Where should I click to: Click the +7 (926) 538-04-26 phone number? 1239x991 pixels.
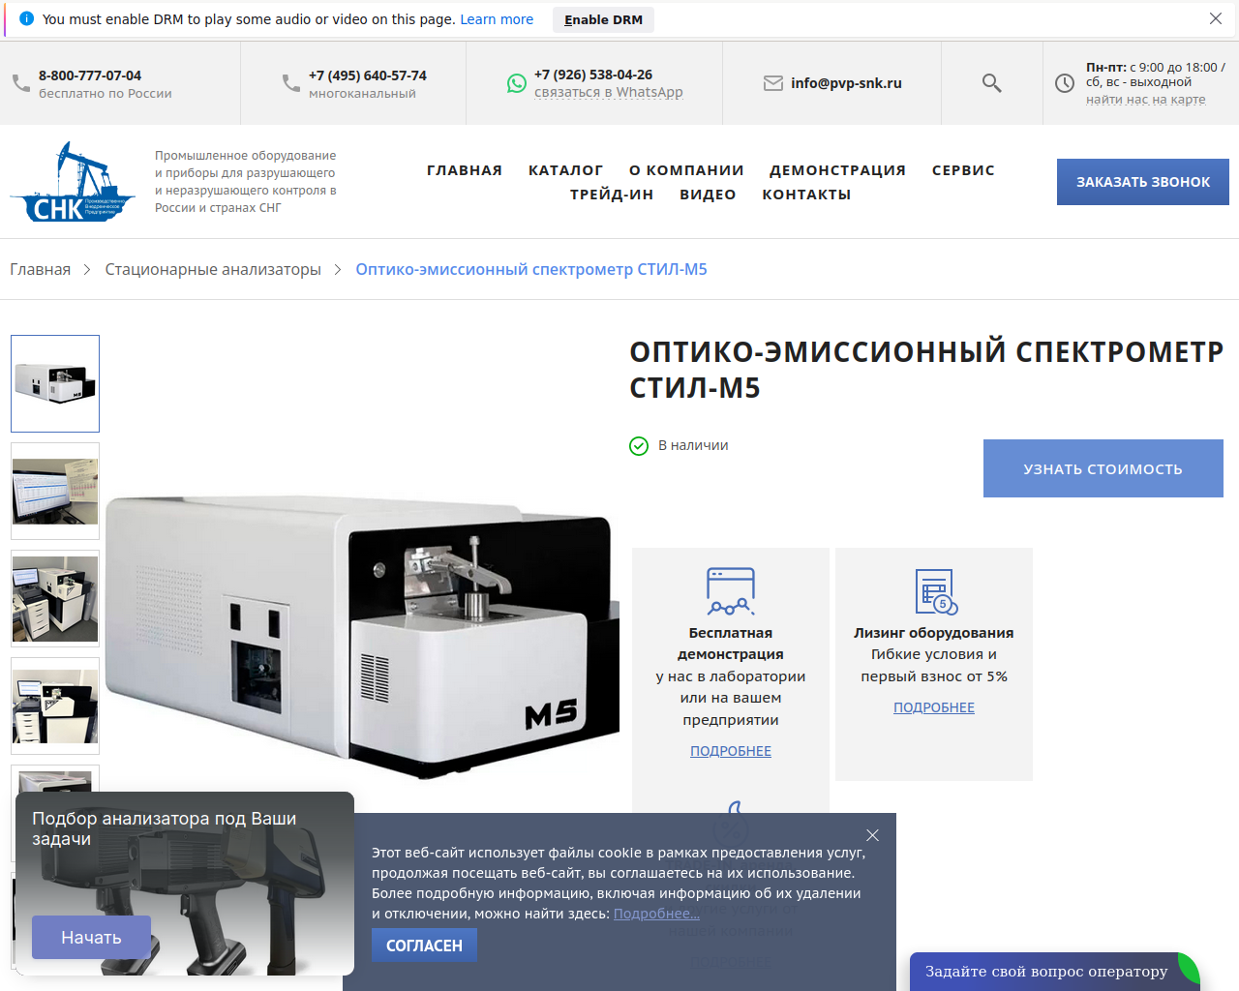(593, 75)
